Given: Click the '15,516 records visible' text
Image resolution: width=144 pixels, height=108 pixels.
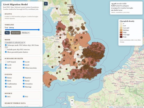Looking at the screenshot, I should (119, 4).
